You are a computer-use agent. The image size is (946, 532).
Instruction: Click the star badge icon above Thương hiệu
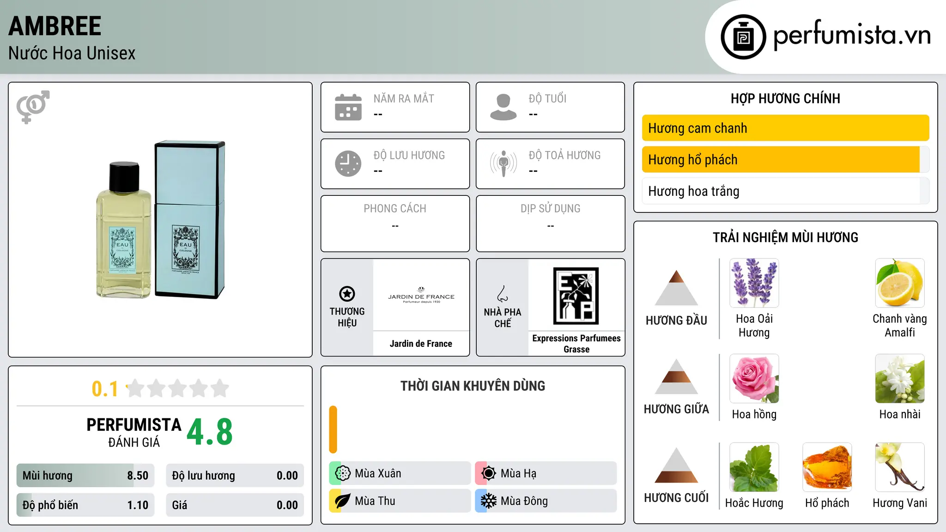[347, 294]
